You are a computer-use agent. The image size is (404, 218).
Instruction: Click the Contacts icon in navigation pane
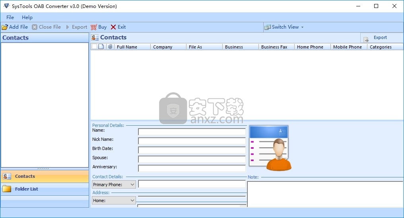coord(7,176)
